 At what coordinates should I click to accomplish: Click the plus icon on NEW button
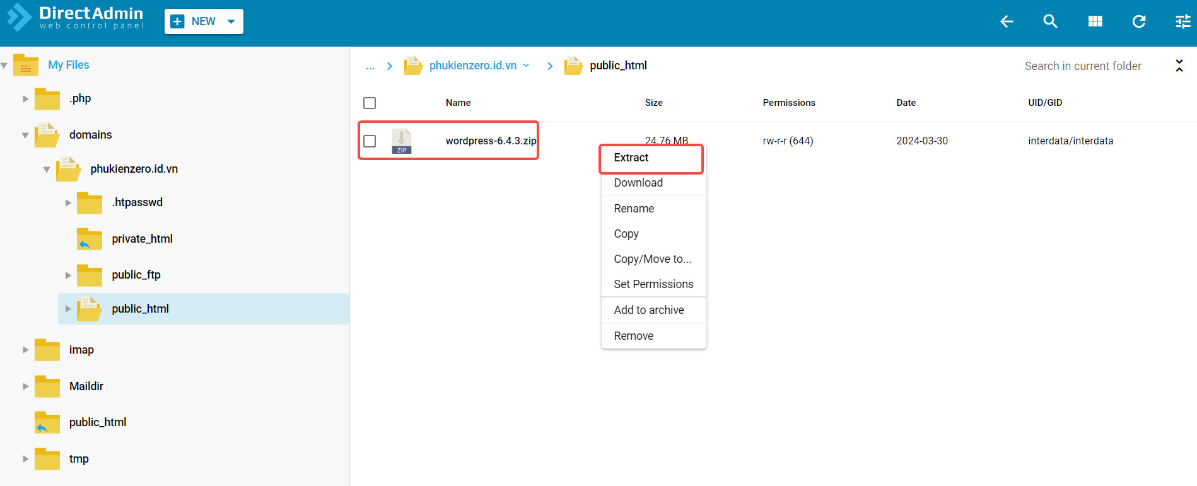(178, 21)
